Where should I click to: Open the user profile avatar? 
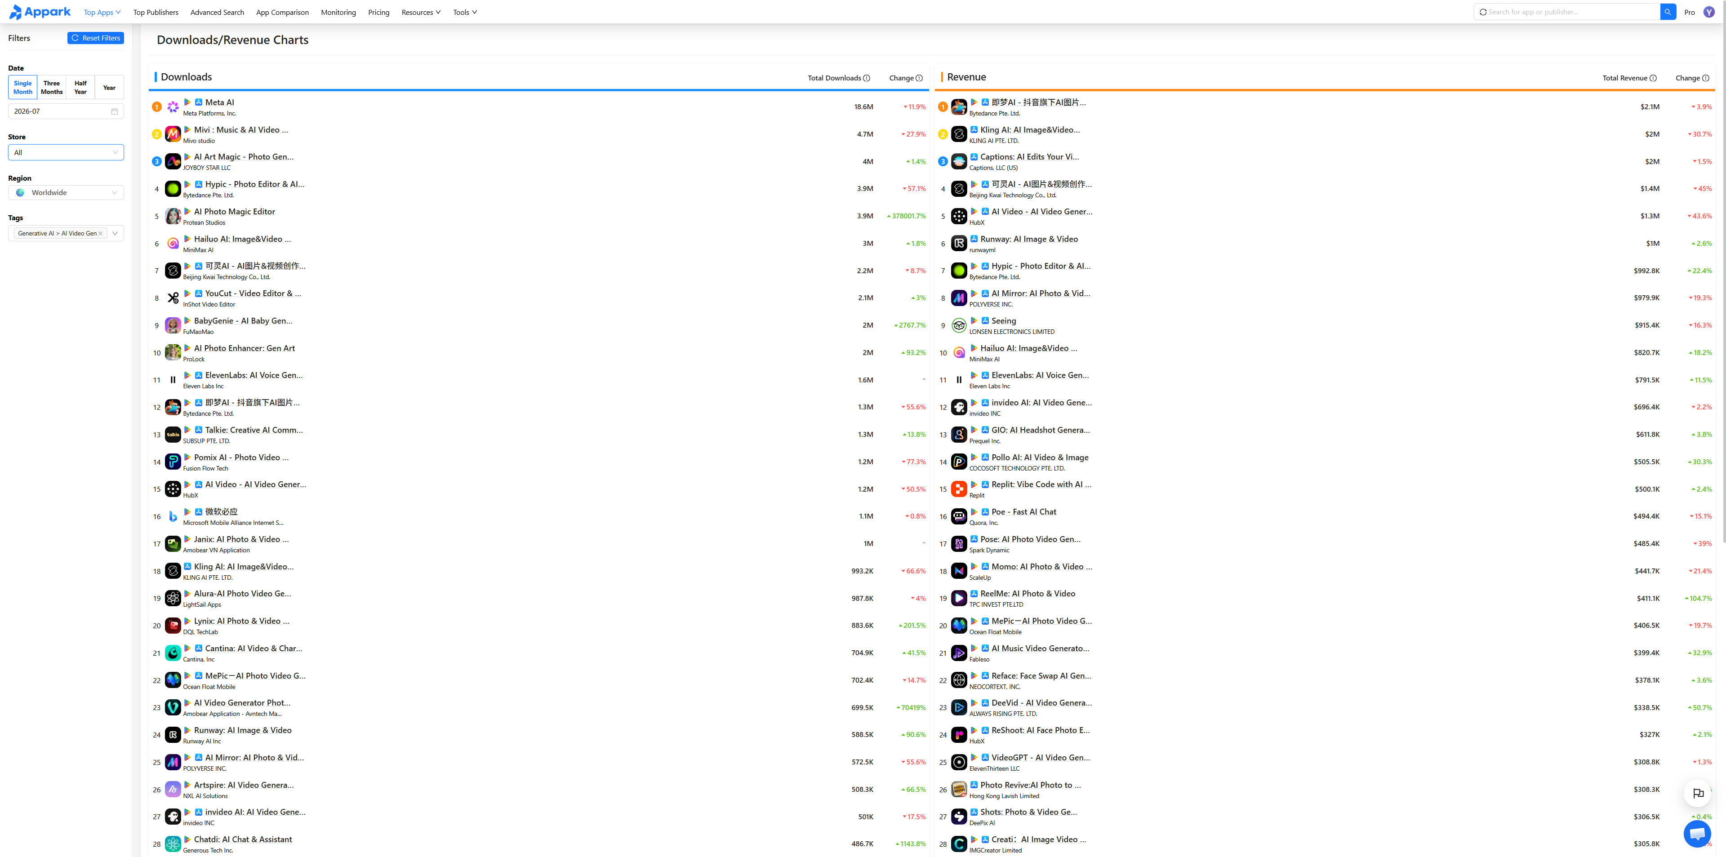1709,12
